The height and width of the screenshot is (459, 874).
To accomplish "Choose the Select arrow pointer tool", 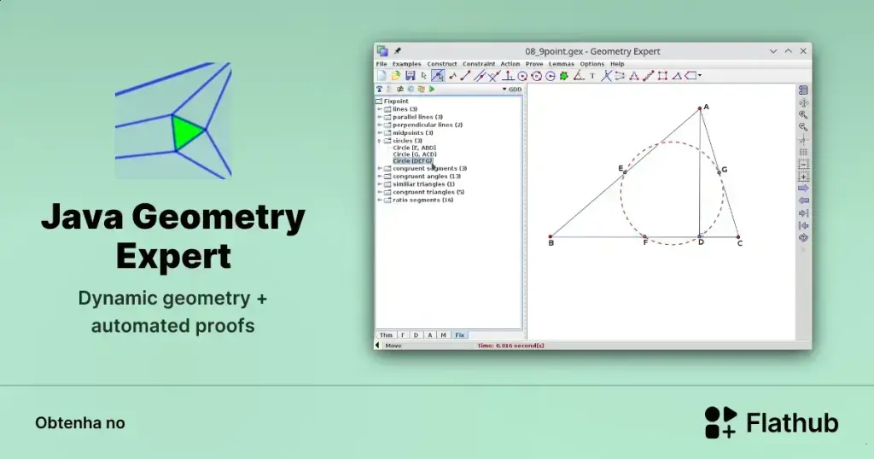I will pyautogui.click(x=423, y=76).
